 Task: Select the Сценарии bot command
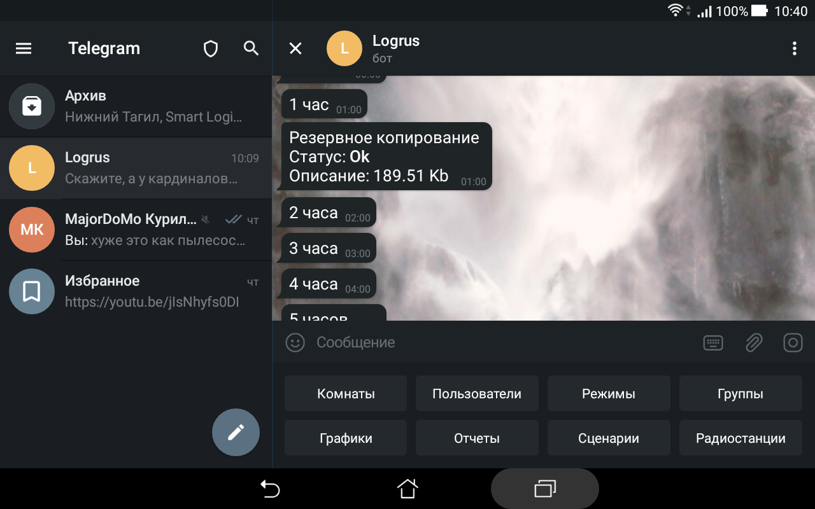pyautogui.click(x=609, y=438)
